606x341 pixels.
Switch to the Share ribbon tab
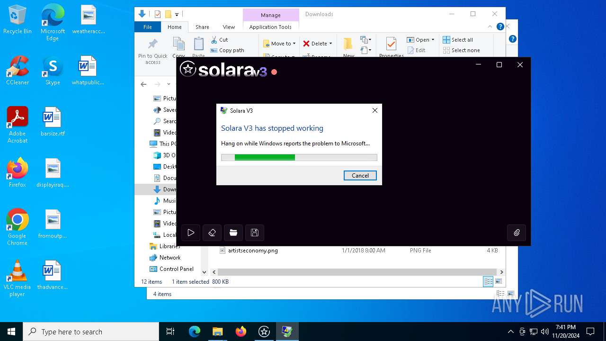[x=202, y=27]
